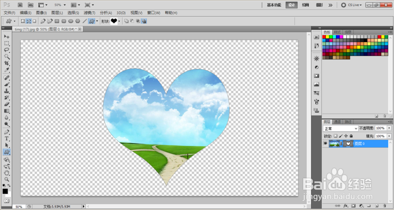Select the Eraser tool
The height and width of the screenshot is (210, 394).
pos(7,104)
